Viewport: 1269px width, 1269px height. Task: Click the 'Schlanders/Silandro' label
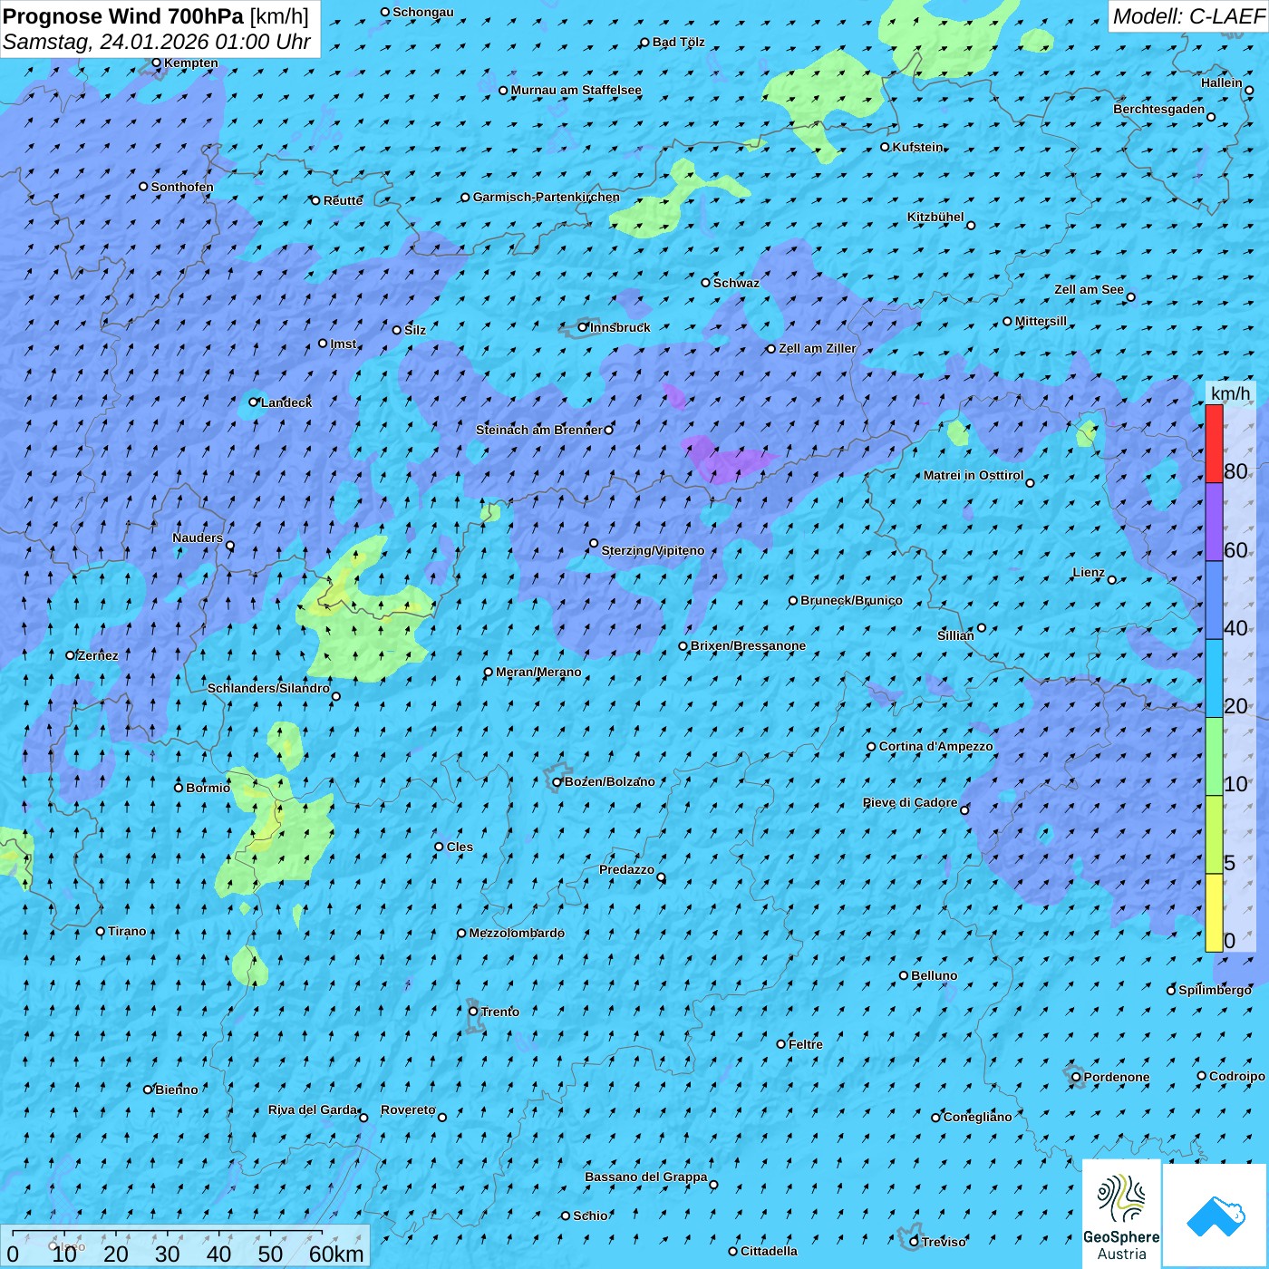[268, 688]
